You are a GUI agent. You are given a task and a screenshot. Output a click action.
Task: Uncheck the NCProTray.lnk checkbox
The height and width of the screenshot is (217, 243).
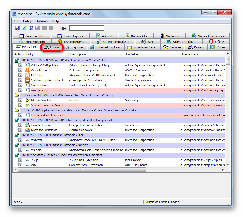[x=20, y=100]
